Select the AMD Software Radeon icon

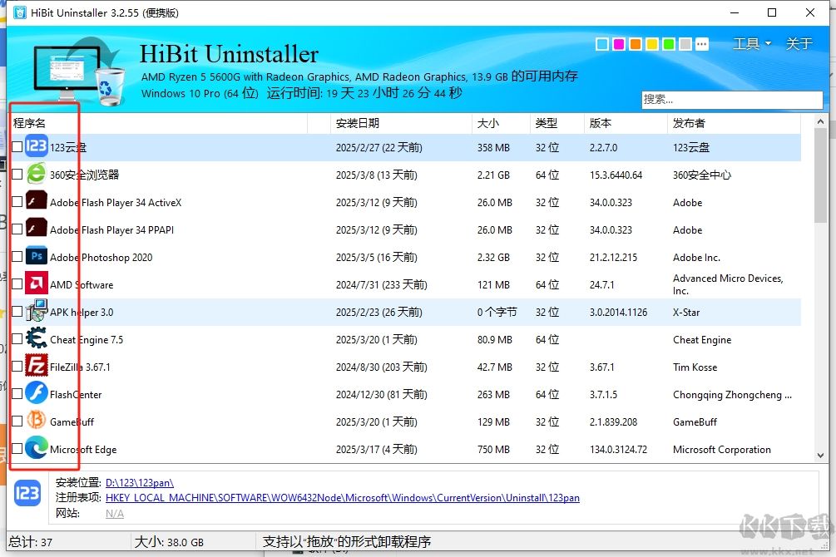(x=35, y=284)
